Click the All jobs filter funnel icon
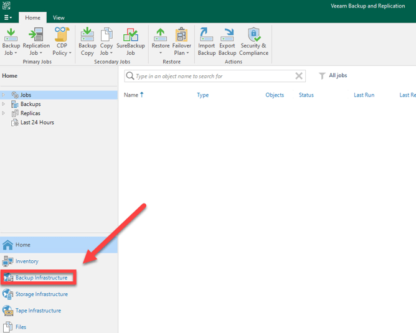 [322, 76]
